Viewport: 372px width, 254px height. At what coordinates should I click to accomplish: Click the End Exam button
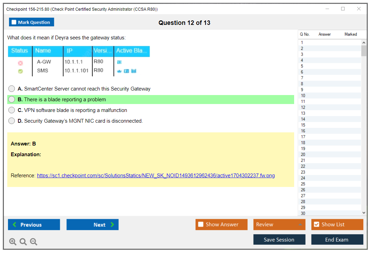[337, 239]
